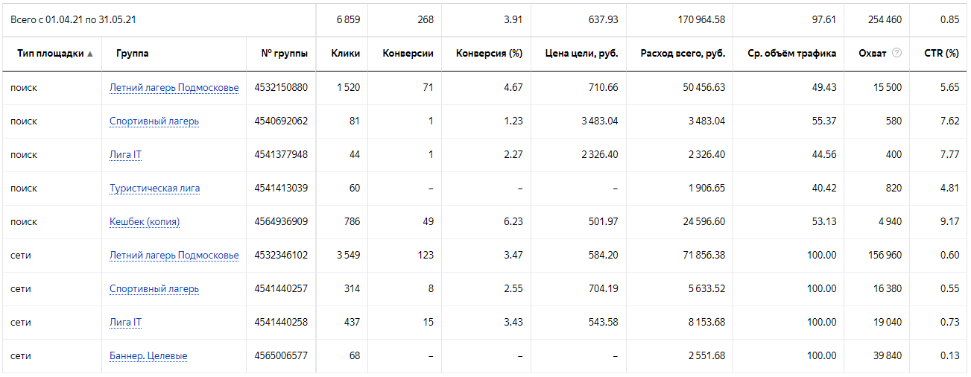Sort table by Группа column header

click(x=132, y=54)
